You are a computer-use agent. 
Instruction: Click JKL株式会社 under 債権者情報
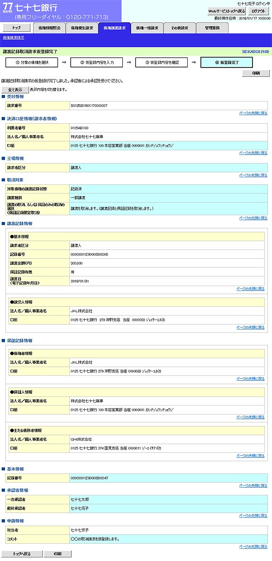click(x=81, y=362)
